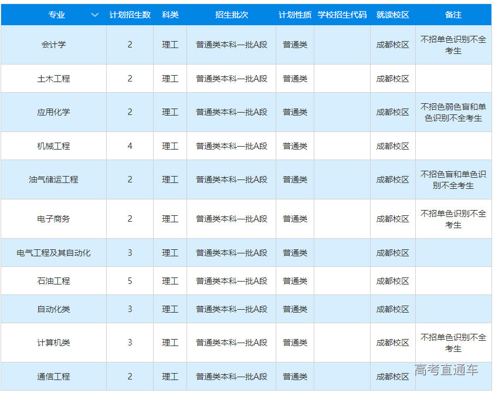Click the 石油工程 major row
This screenshot has height=393, width=495.
(53, 281)
